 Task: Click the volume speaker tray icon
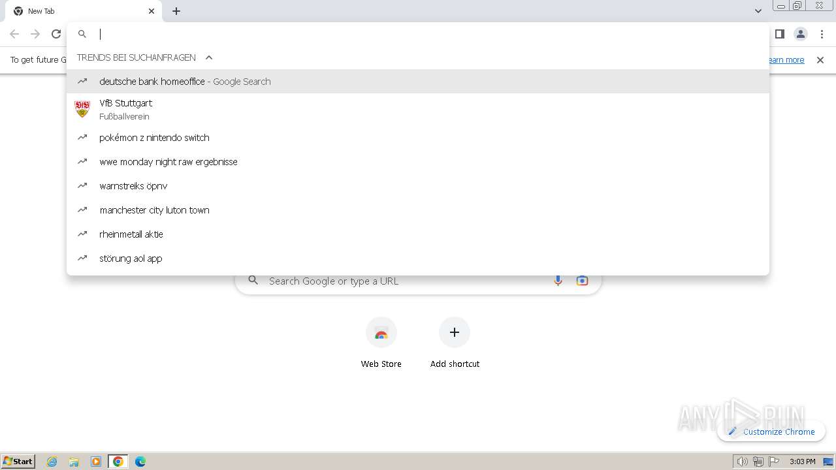point(742,462)
